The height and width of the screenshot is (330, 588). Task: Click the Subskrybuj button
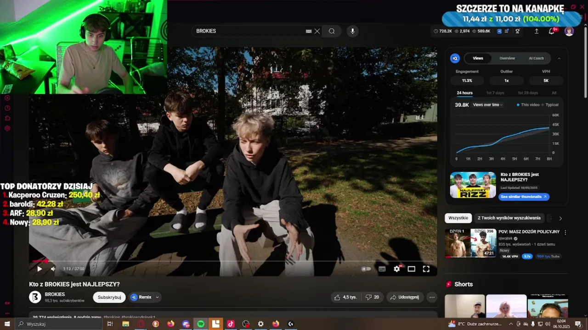pyautogui.click(x=109, y=297)
